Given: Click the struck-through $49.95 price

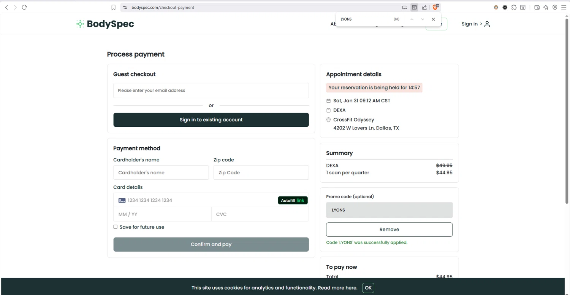Looking at the screenshot, I should (x=444, y=166).
